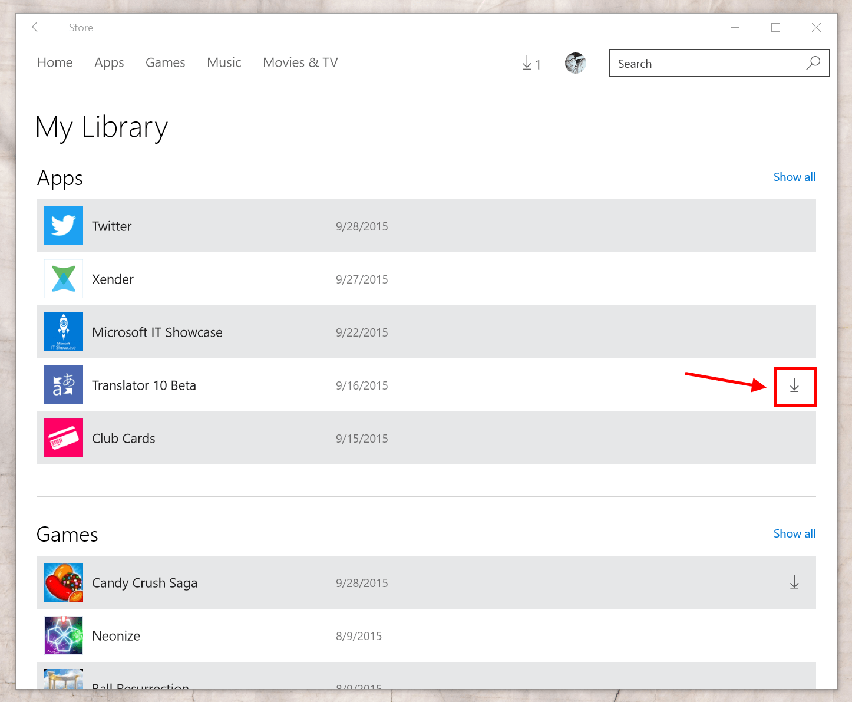Download Candy Crush Saga

pos(794,582)
